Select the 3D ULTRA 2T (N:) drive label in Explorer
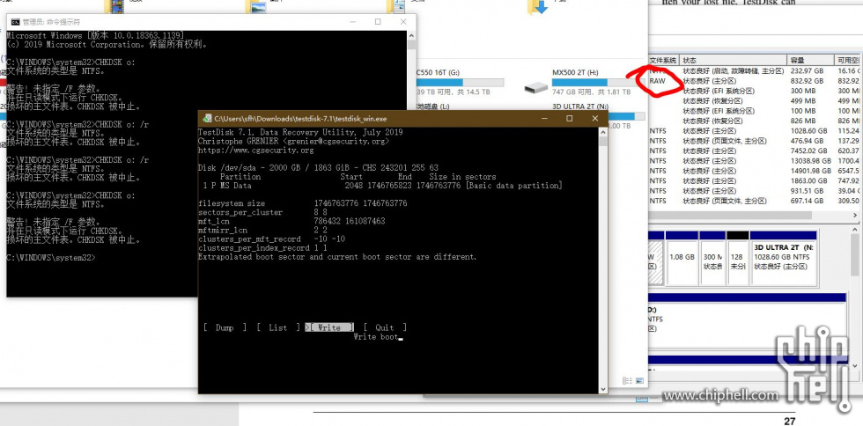863x426 pixels. pyautogui.click(x=580, y=106)
